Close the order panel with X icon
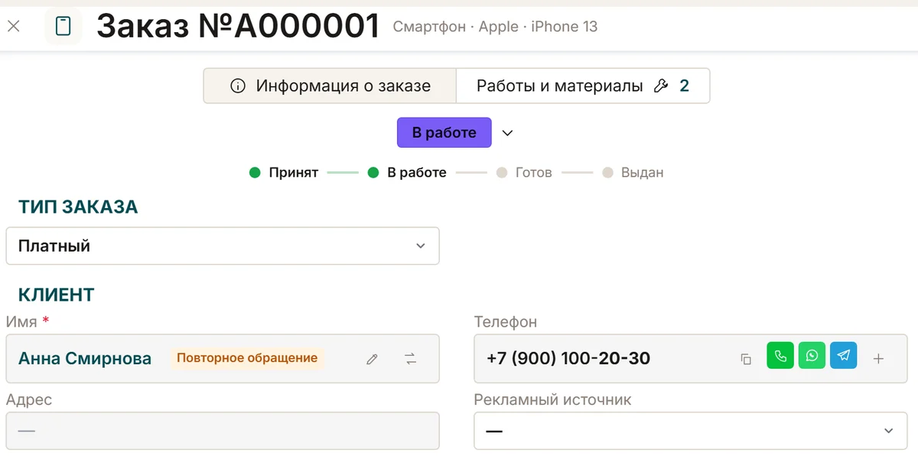918x459 pixels. click(14, 26)
